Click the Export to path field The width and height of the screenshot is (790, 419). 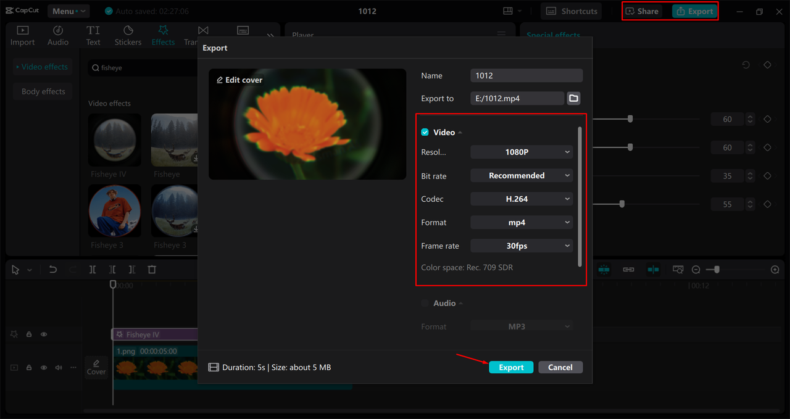point(517,98)
